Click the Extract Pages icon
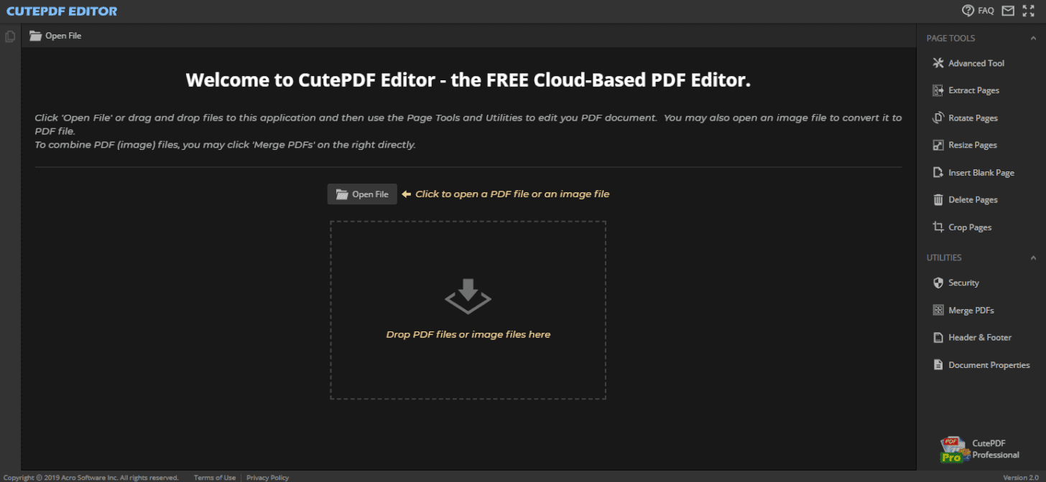This screenshot has width=1046, height=482. [938, 90]
